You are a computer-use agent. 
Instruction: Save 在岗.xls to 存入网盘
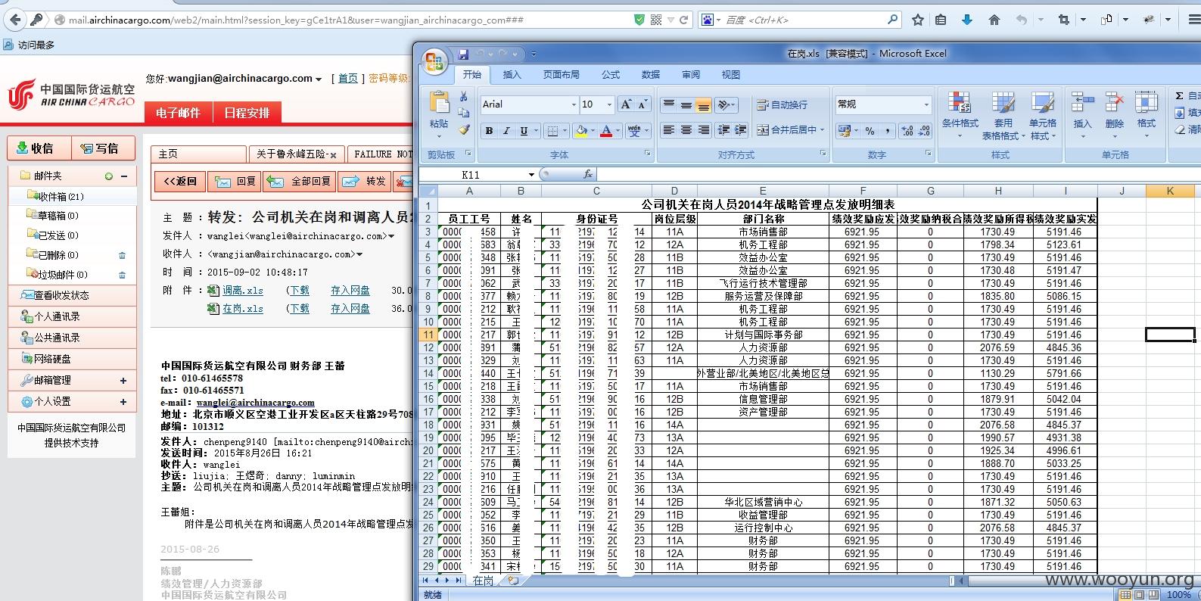click(350, 308)
